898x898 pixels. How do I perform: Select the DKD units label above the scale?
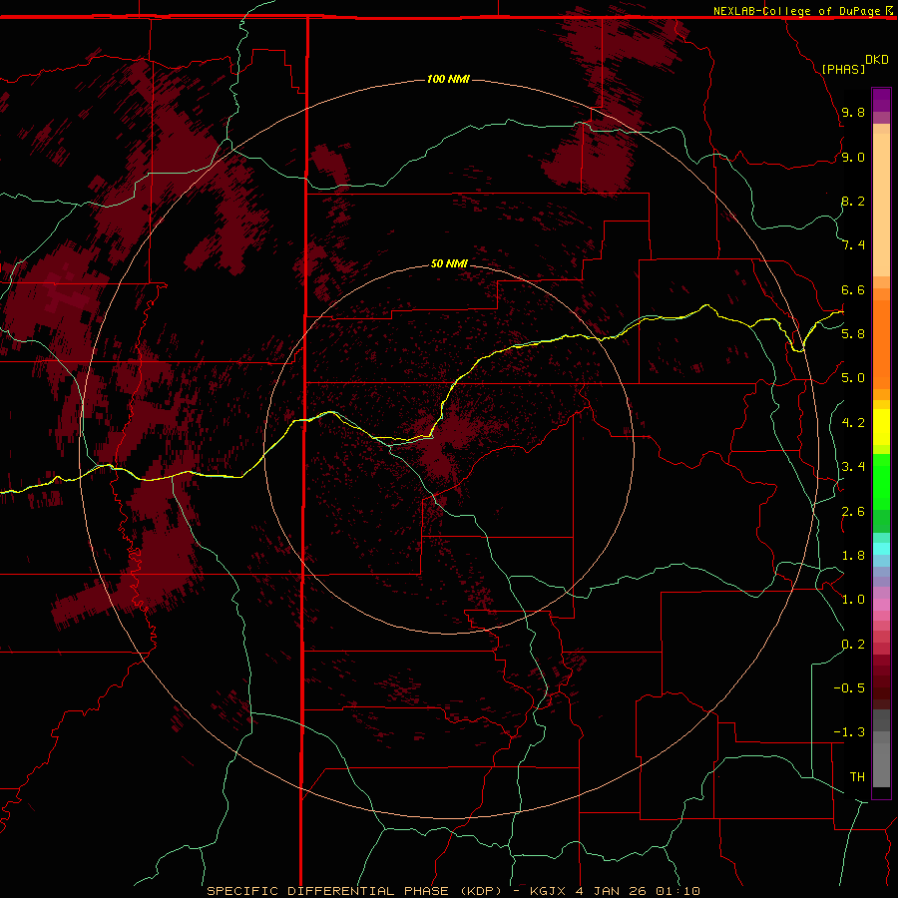click(877, 60)
